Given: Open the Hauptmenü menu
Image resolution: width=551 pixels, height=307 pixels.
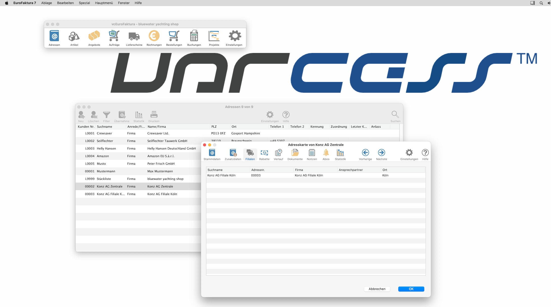Looking at the screenshot, I should (104, 3).
